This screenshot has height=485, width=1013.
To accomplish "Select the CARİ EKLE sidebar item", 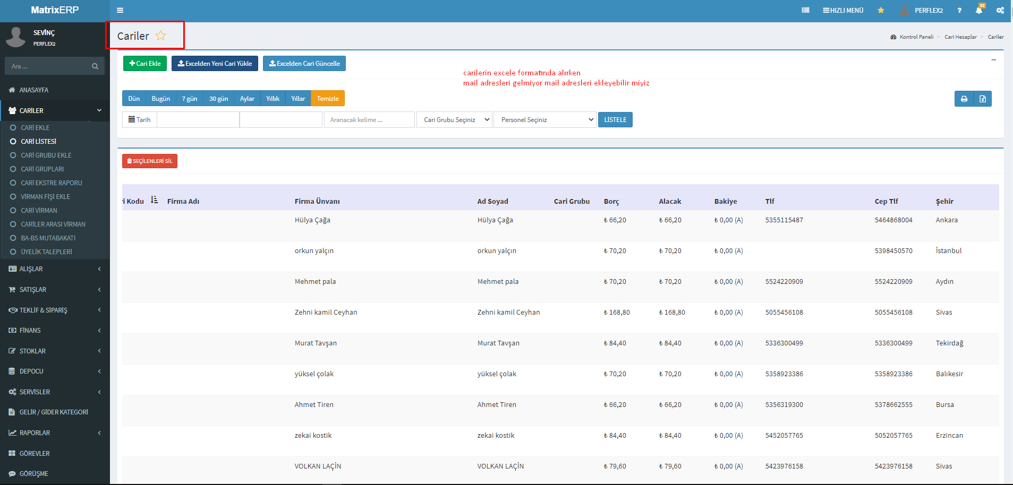I will click(35, 127).
